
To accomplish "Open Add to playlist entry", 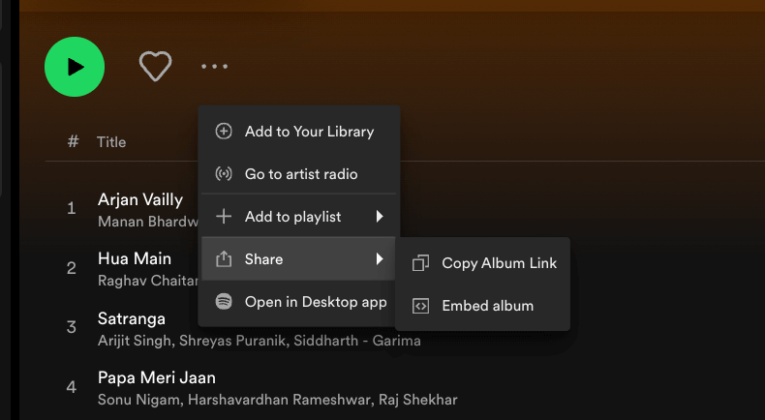I will click(x=298, y=217).
